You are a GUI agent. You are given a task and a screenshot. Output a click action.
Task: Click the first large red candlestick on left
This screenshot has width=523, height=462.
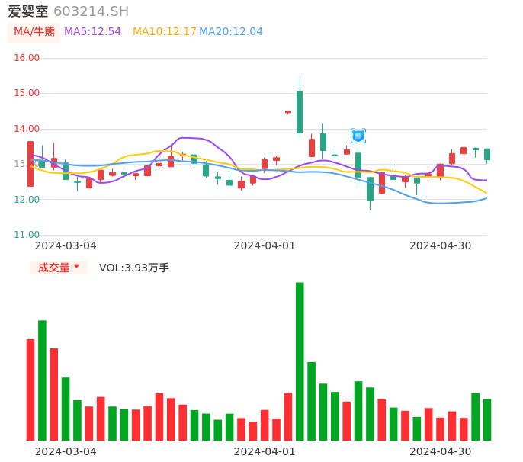[x=30, y=163]
